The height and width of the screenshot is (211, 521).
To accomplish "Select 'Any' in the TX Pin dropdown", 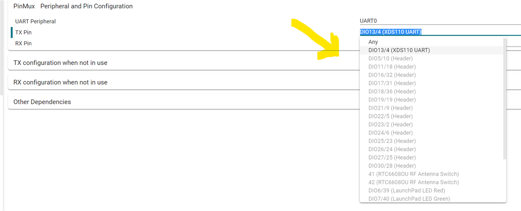I will coord(373,42).
